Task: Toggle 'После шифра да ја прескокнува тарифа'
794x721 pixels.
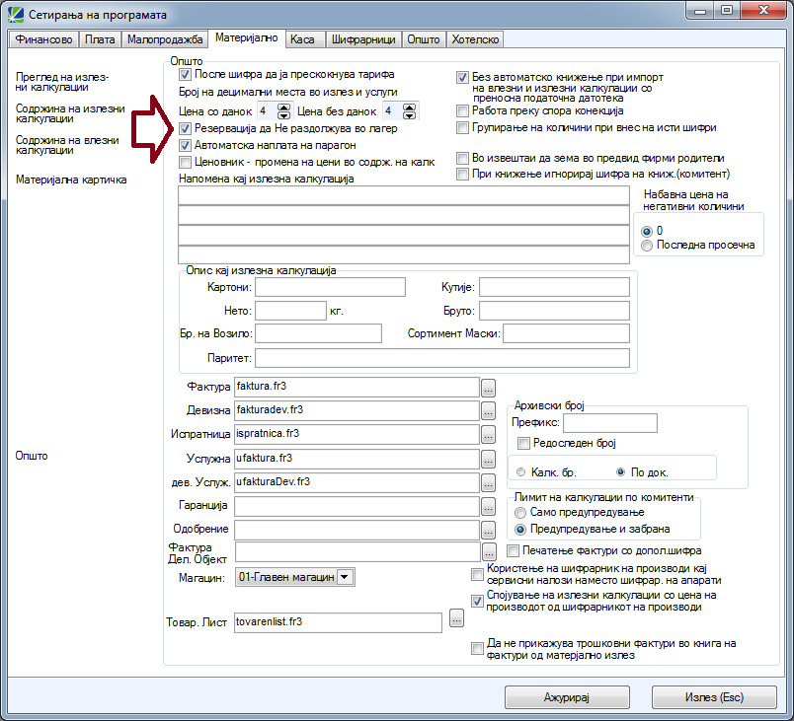Action: point(186,75)
